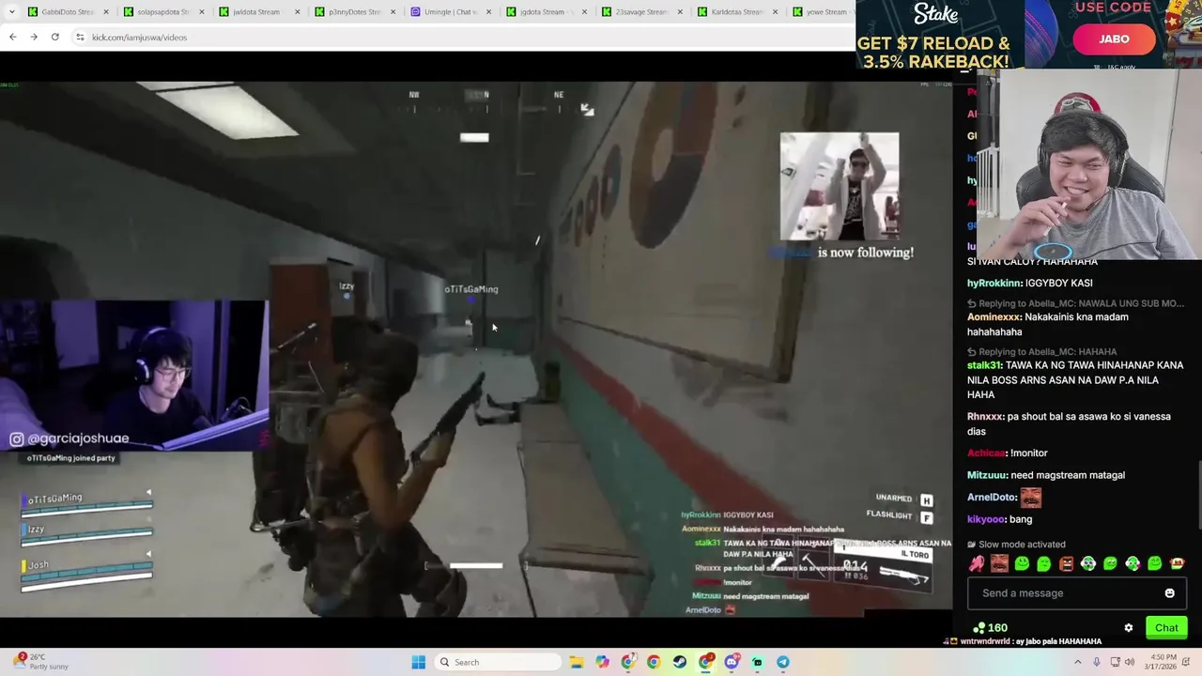Open the Windows Start menu
The height and width of the screenshot is (676, 1202).
tap(419, 662)
